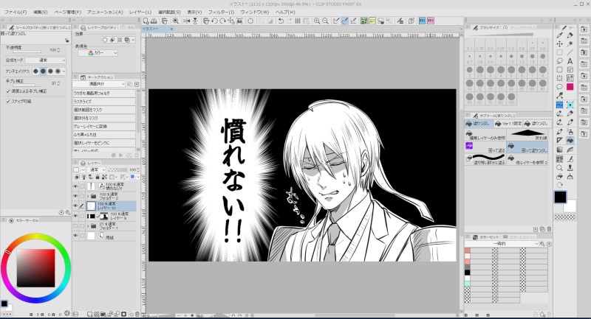591x319 pixels.
Task: Run the グレーレイヤーに変換 auto action
Action: click(x=104, y=126)
